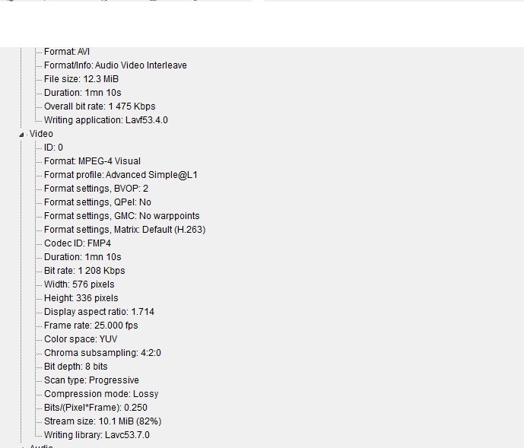The image size is (524, 448).
Task: Click Writing library: Lavc53.7.0 entry
Action: (97, 435)
